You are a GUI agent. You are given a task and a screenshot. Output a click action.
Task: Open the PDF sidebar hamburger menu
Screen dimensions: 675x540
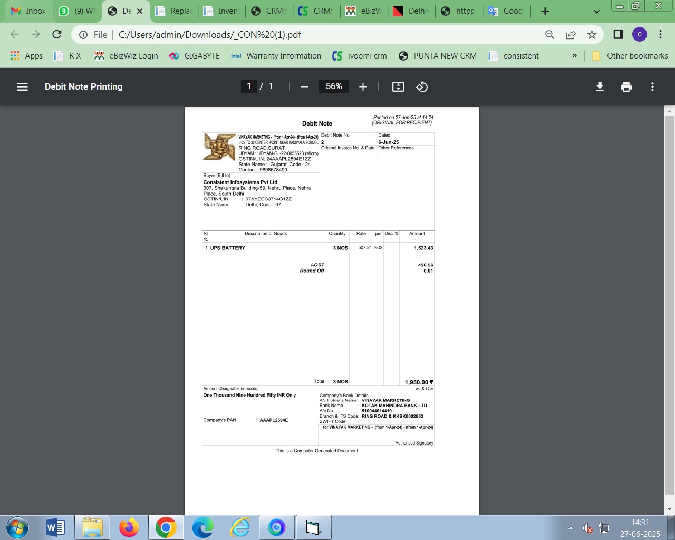click(22, 87)
